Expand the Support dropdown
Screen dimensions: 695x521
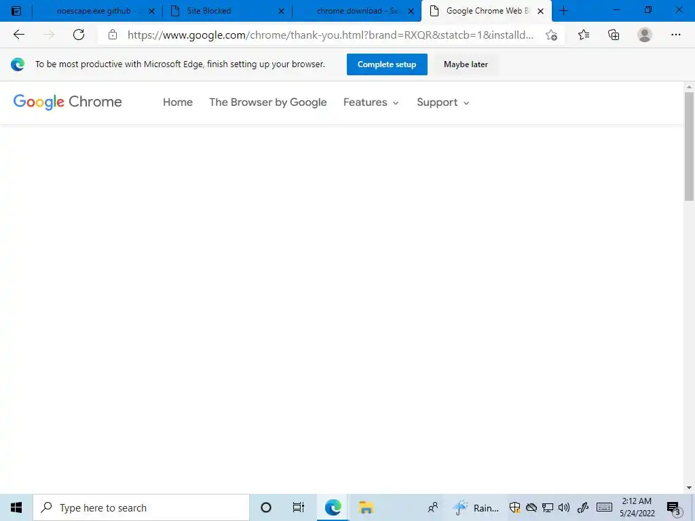pyautogui.click(x=443, y=102)
